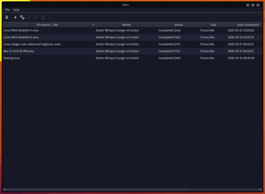
Task: Import a URL with the link icon
Action: point(22,17)
